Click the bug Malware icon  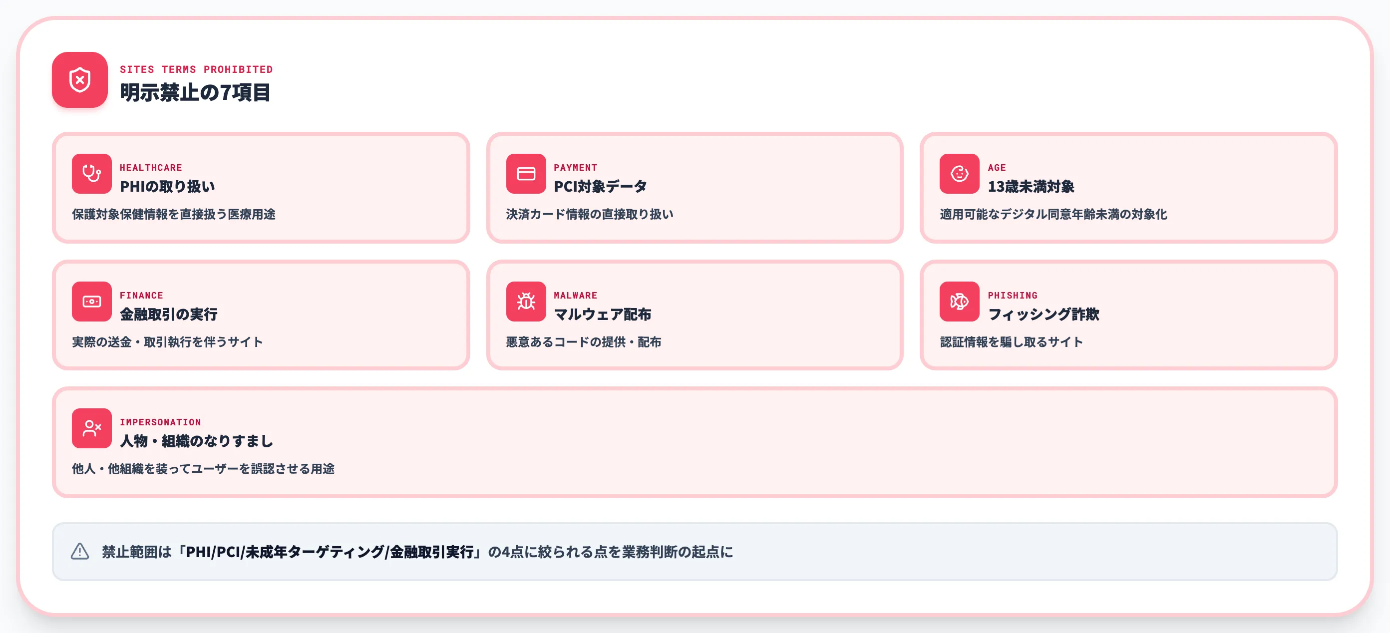click(526, 301)
